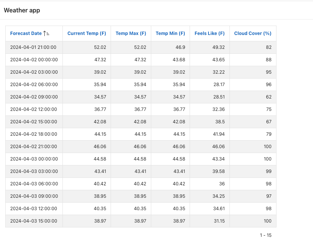The image size is (313, 244).
Task: Click the Feels Like value 28.17
Action: coord(219,85)
